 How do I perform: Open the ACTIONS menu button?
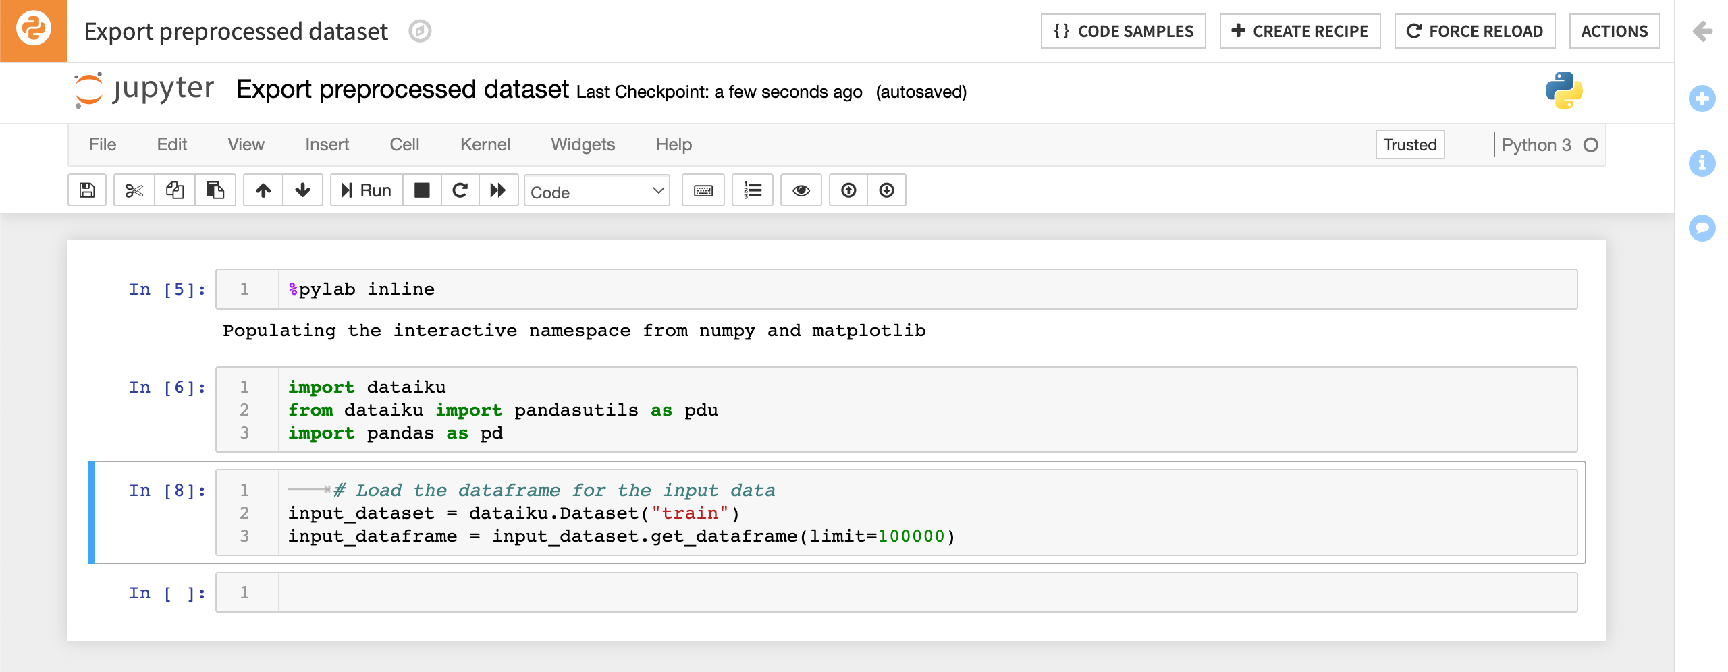[x=1615, y=31]
